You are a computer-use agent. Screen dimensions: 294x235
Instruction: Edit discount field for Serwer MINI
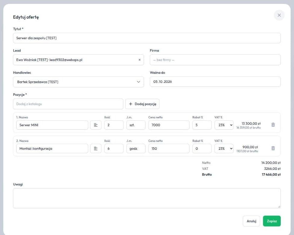pyautogui.click(x=202, y=125)
